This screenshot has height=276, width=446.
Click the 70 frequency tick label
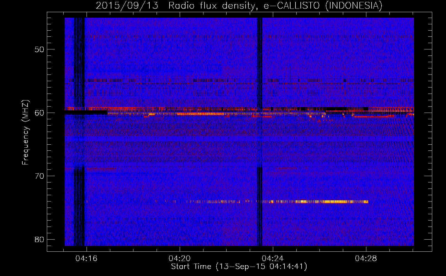click(39, 176)
